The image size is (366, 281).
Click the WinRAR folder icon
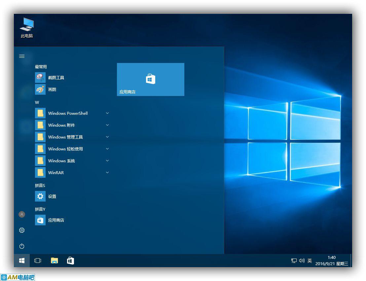point(40,172)
